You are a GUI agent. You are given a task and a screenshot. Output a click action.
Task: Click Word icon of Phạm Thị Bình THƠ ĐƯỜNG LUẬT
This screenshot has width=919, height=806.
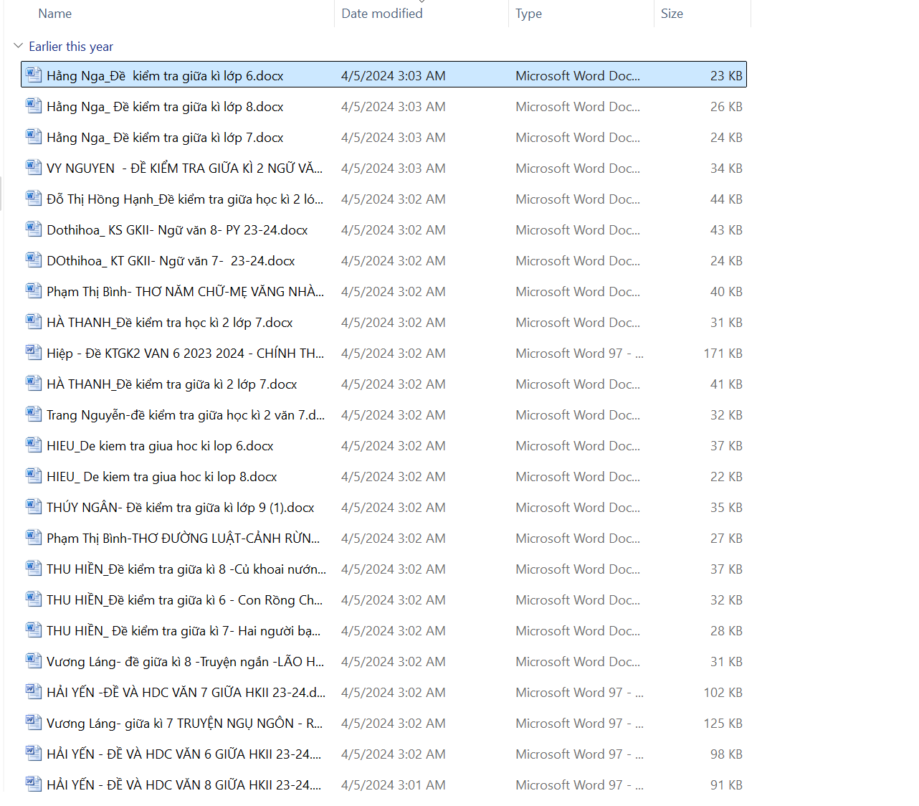[34, 537]
